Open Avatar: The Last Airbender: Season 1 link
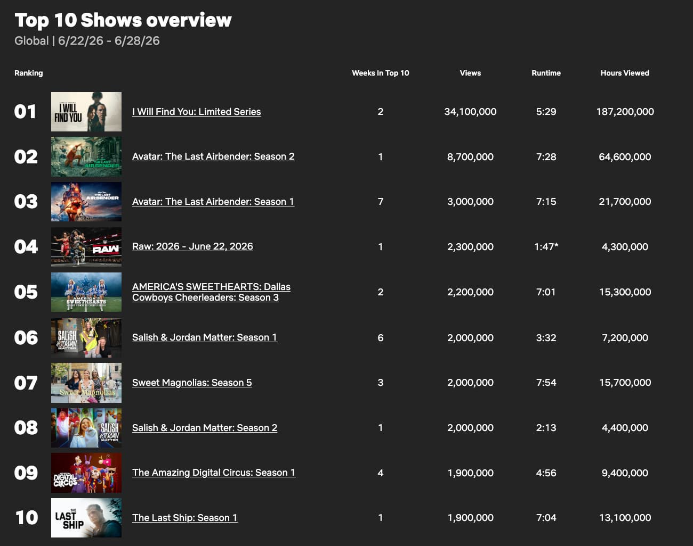Screen dimensions: 693x546 pos(213,202)
